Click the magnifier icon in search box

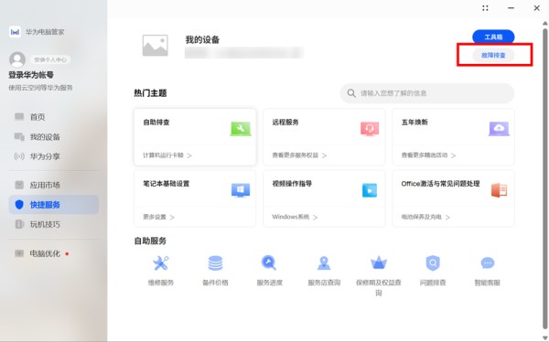(x=351, y=93)
